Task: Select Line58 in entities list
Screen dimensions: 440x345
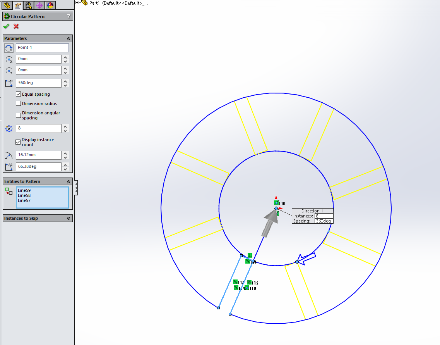Action: coord(24,195)
